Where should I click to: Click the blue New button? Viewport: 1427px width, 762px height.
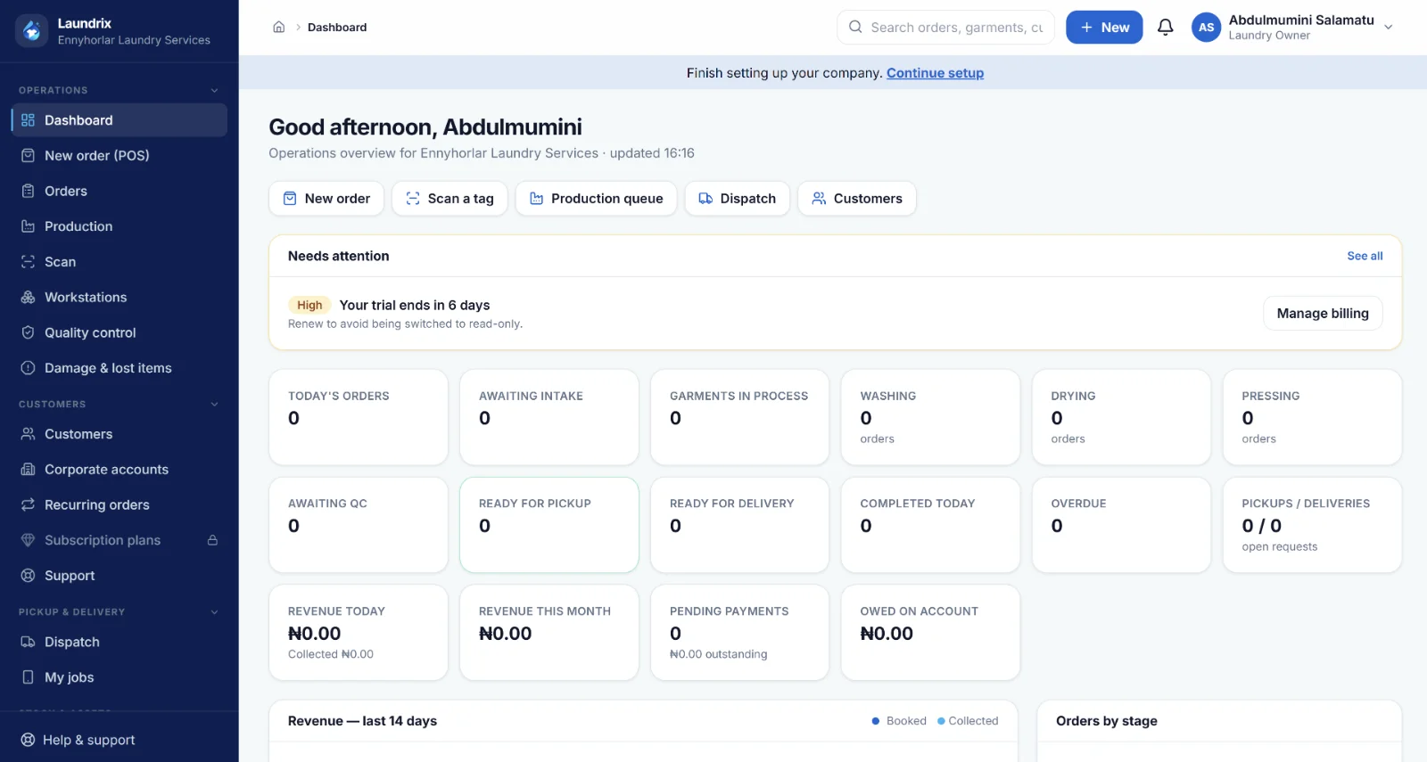pos(1104,28)
